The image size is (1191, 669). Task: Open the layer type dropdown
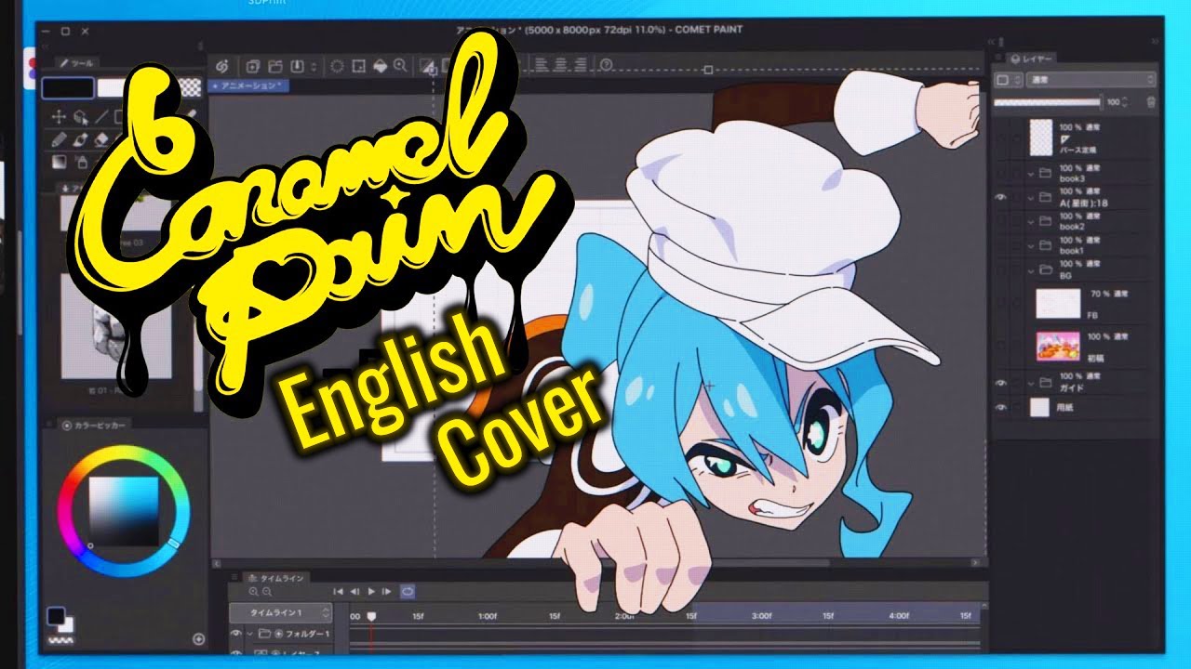coord(1010,81)
